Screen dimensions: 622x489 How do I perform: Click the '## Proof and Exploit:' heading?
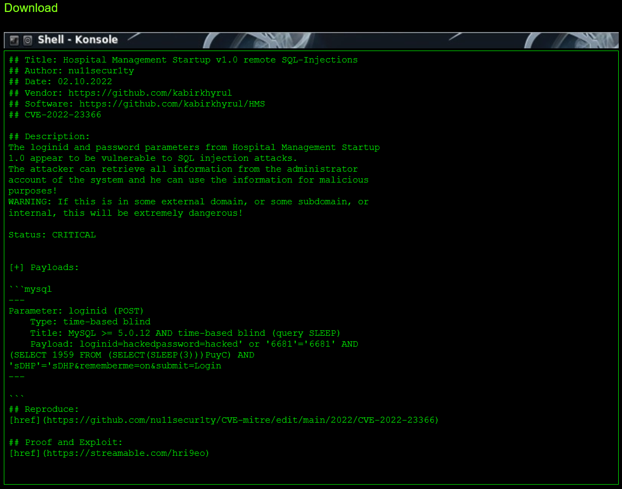(x=66, y=442)
